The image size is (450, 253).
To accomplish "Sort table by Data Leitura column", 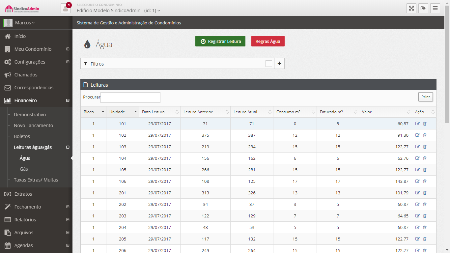I will tap(160, 112).
